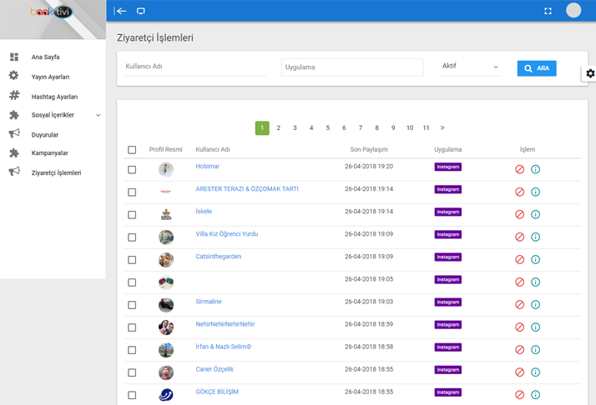596x405 pixels.
Task: Open the user avatar in top right
Action: pyautogui.click(x=573, y=10)
